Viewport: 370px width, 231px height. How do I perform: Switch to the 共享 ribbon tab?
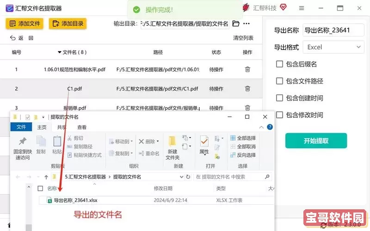click(x=62, y=128)
